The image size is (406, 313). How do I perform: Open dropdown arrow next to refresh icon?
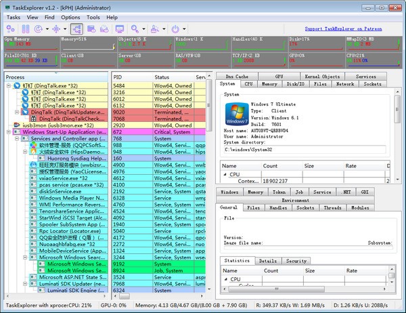click(47, 29)
